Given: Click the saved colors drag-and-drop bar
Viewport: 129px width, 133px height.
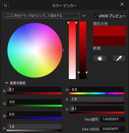Looking at the screenshot, I should [x=41, y=16].
